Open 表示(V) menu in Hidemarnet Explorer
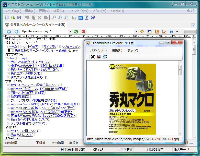The height and width of the screenshot is (156, 200). pyautogui.click(x=132, y=50)
